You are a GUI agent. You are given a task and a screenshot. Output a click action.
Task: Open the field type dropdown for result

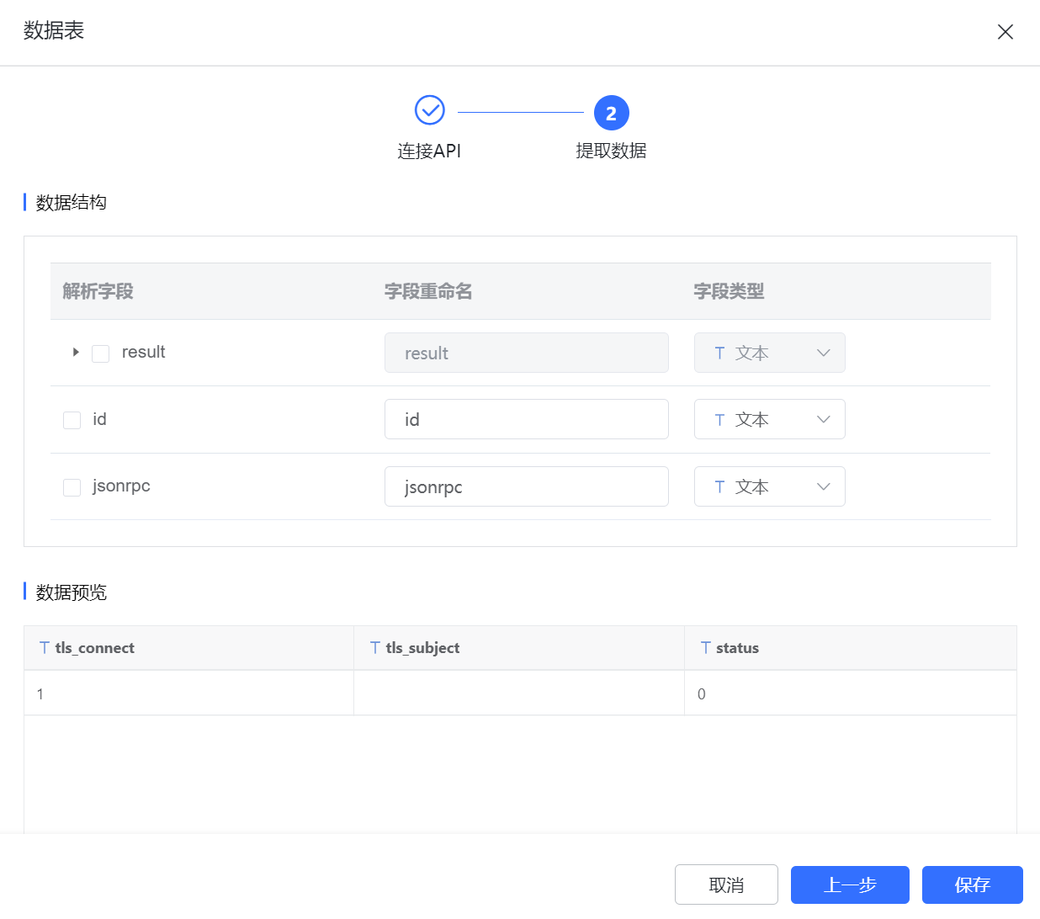[823, 353]
